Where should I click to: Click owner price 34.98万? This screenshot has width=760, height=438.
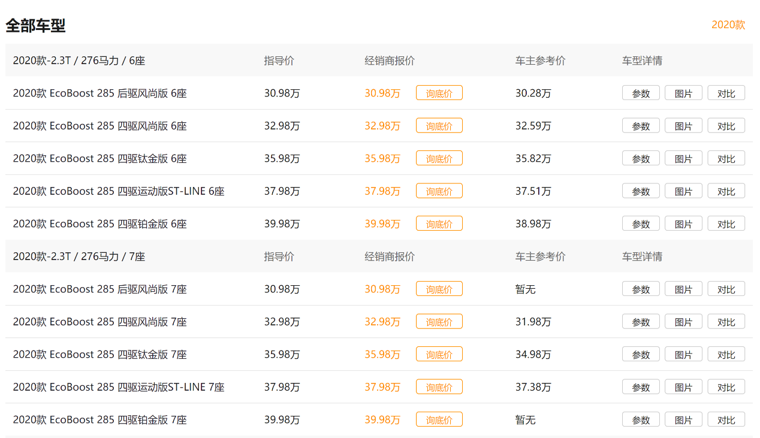(x=533, y=354)
